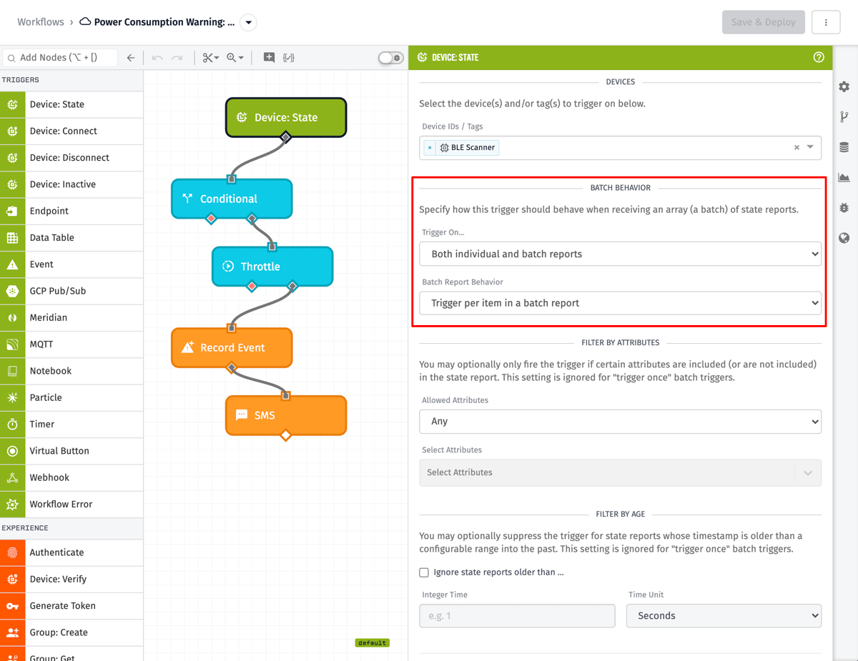Select the GCP Pub/Sub trigger
858x661 pixels.
coord(71,291)
